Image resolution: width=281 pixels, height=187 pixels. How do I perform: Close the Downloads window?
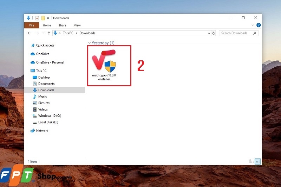pyautogui.click(x=255, y=18)
